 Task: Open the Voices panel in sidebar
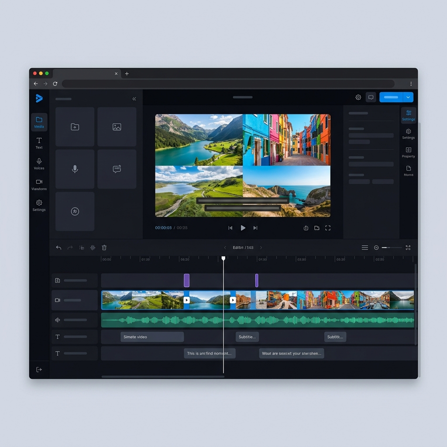(x=39, y=164)
